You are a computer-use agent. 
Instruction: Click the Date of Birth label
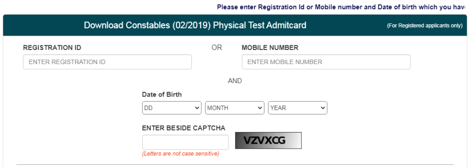162,95
